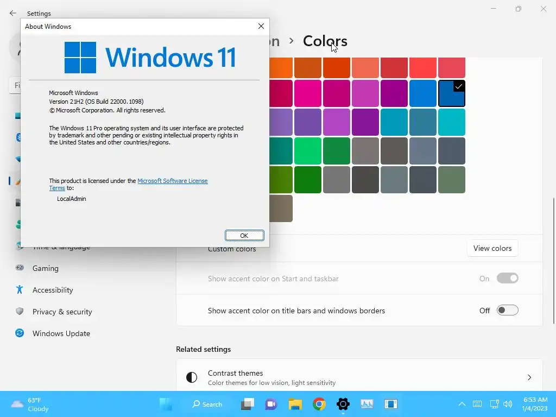This screenshot has width=556, height=417.
Task: Select the lone tan swatch in the last row
Action: click(x=281, y=208)
